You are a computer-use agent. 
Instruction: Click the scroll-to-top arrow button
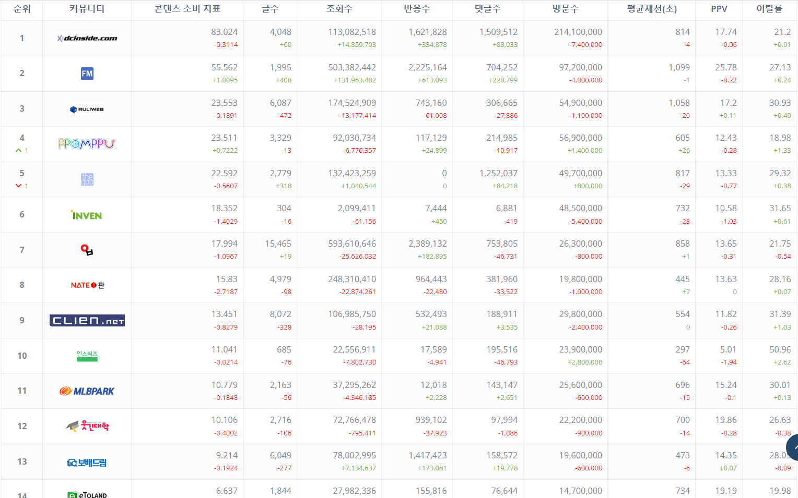point(793,448)
